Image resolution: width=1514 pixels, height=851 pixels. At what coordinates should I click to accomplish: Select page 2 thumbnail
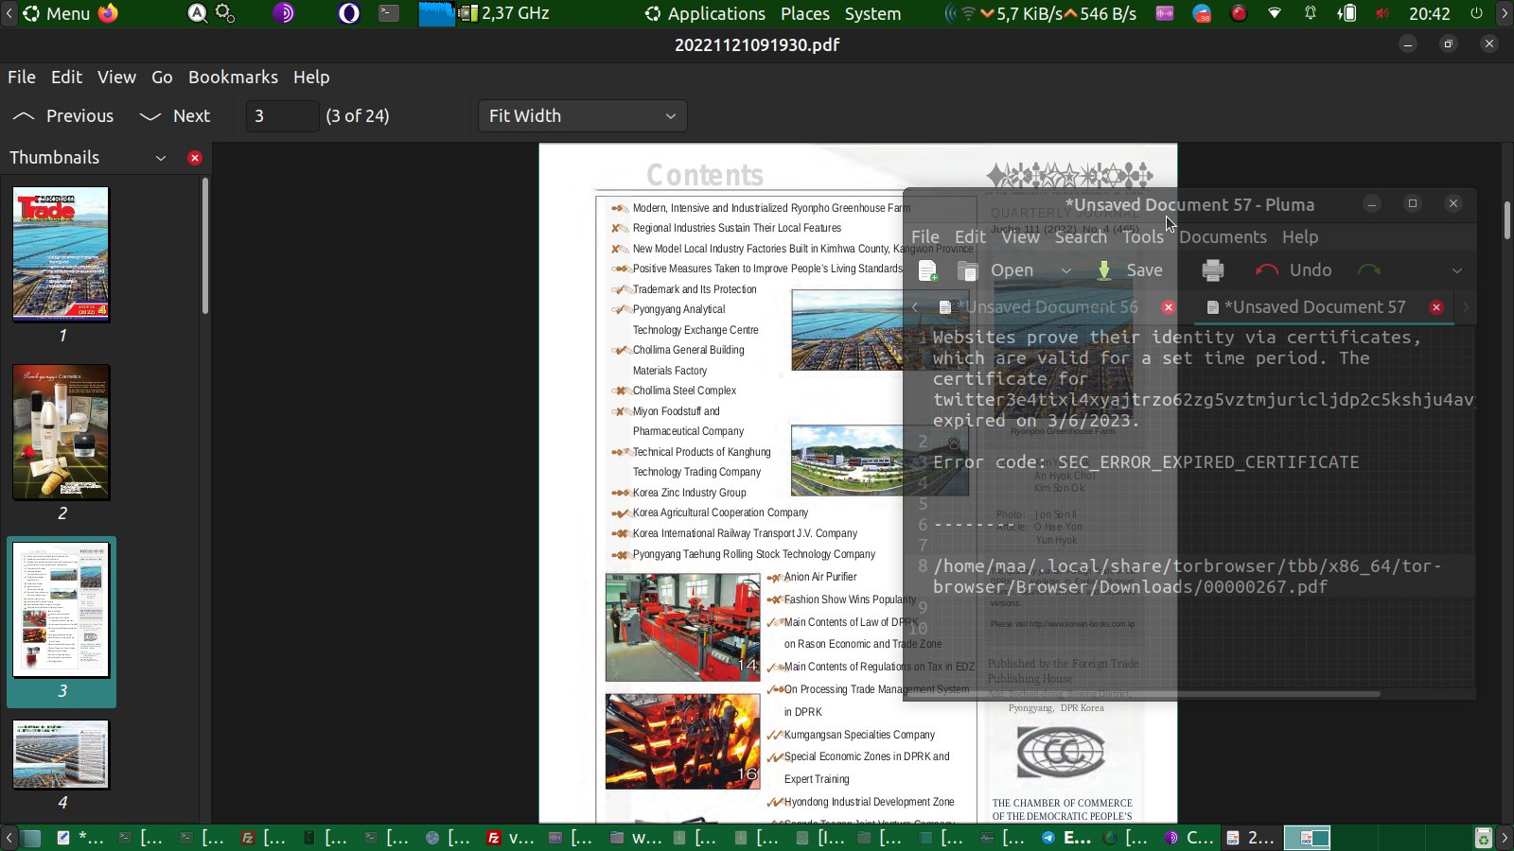point(62,432)
